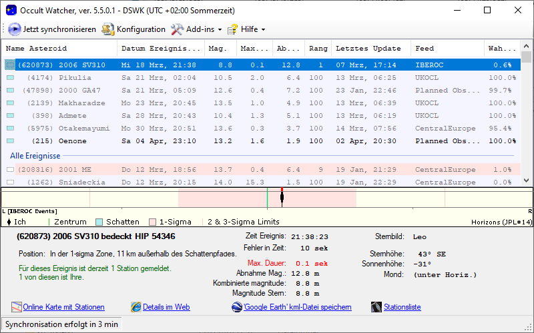Open the Details im Web link
534x333 pixels.
pyautogui.click(x=166, y=307)
